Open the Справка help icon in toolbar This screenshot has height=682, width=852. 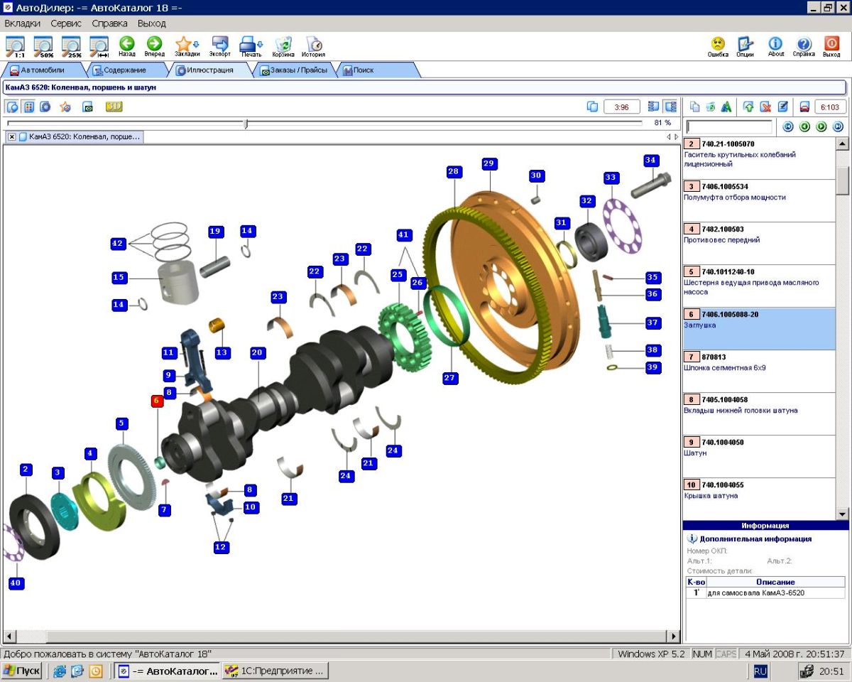click(804, 47)
